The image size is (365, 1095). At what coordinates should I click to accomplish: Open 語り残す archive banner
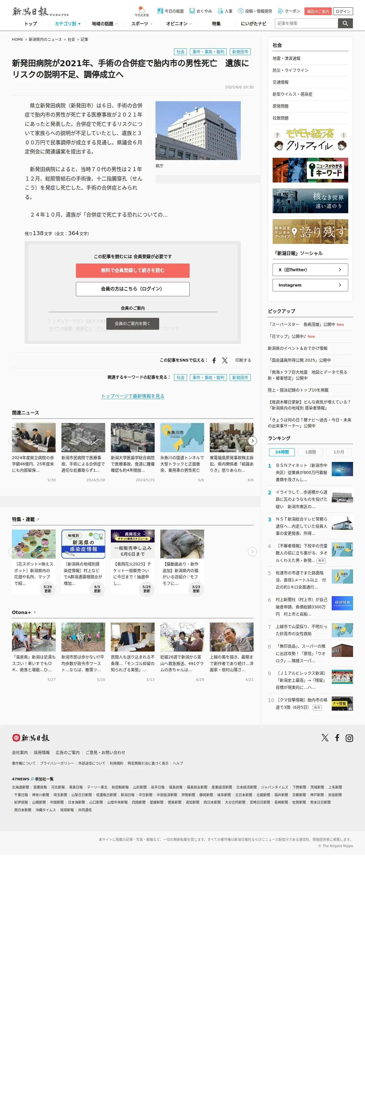(310, 232)
